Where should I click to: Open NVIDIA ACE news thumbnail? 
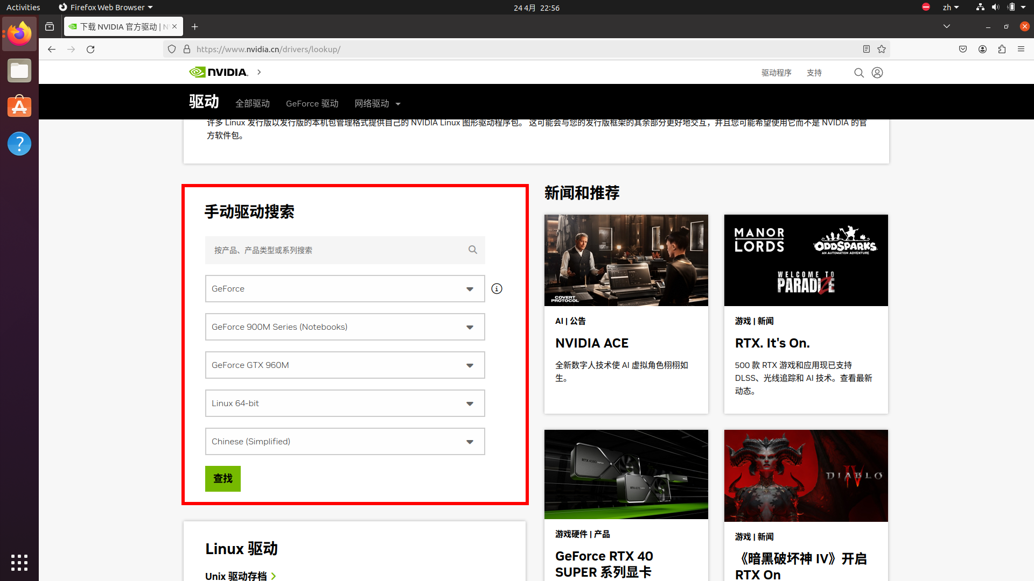[626, 260]
